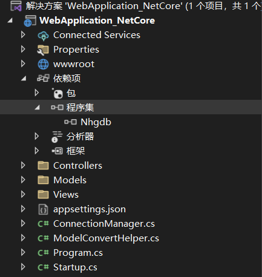Select the Views folder
Viewport: 262px width, 277px height.
pos(66,195)
